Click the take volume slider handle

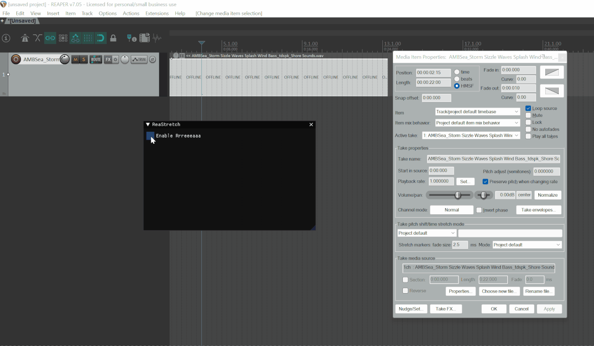pos(458,195)
